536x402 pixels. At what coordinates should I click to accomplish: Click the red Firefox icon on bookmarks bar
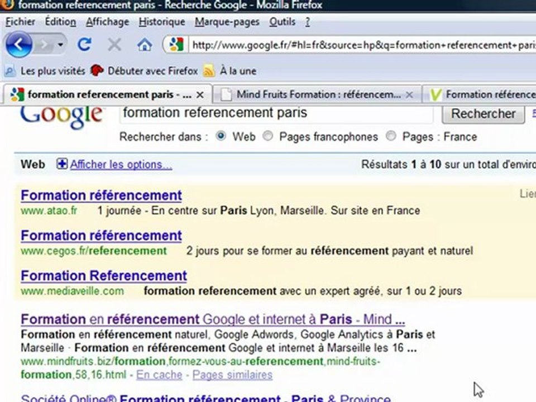coord(97,70)
